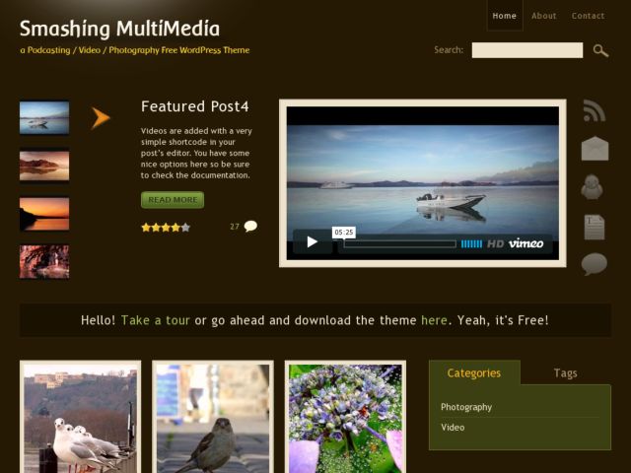Click the Twitter bird icon
This screenshot has height=473, width=631.
[x=592, y=187]
